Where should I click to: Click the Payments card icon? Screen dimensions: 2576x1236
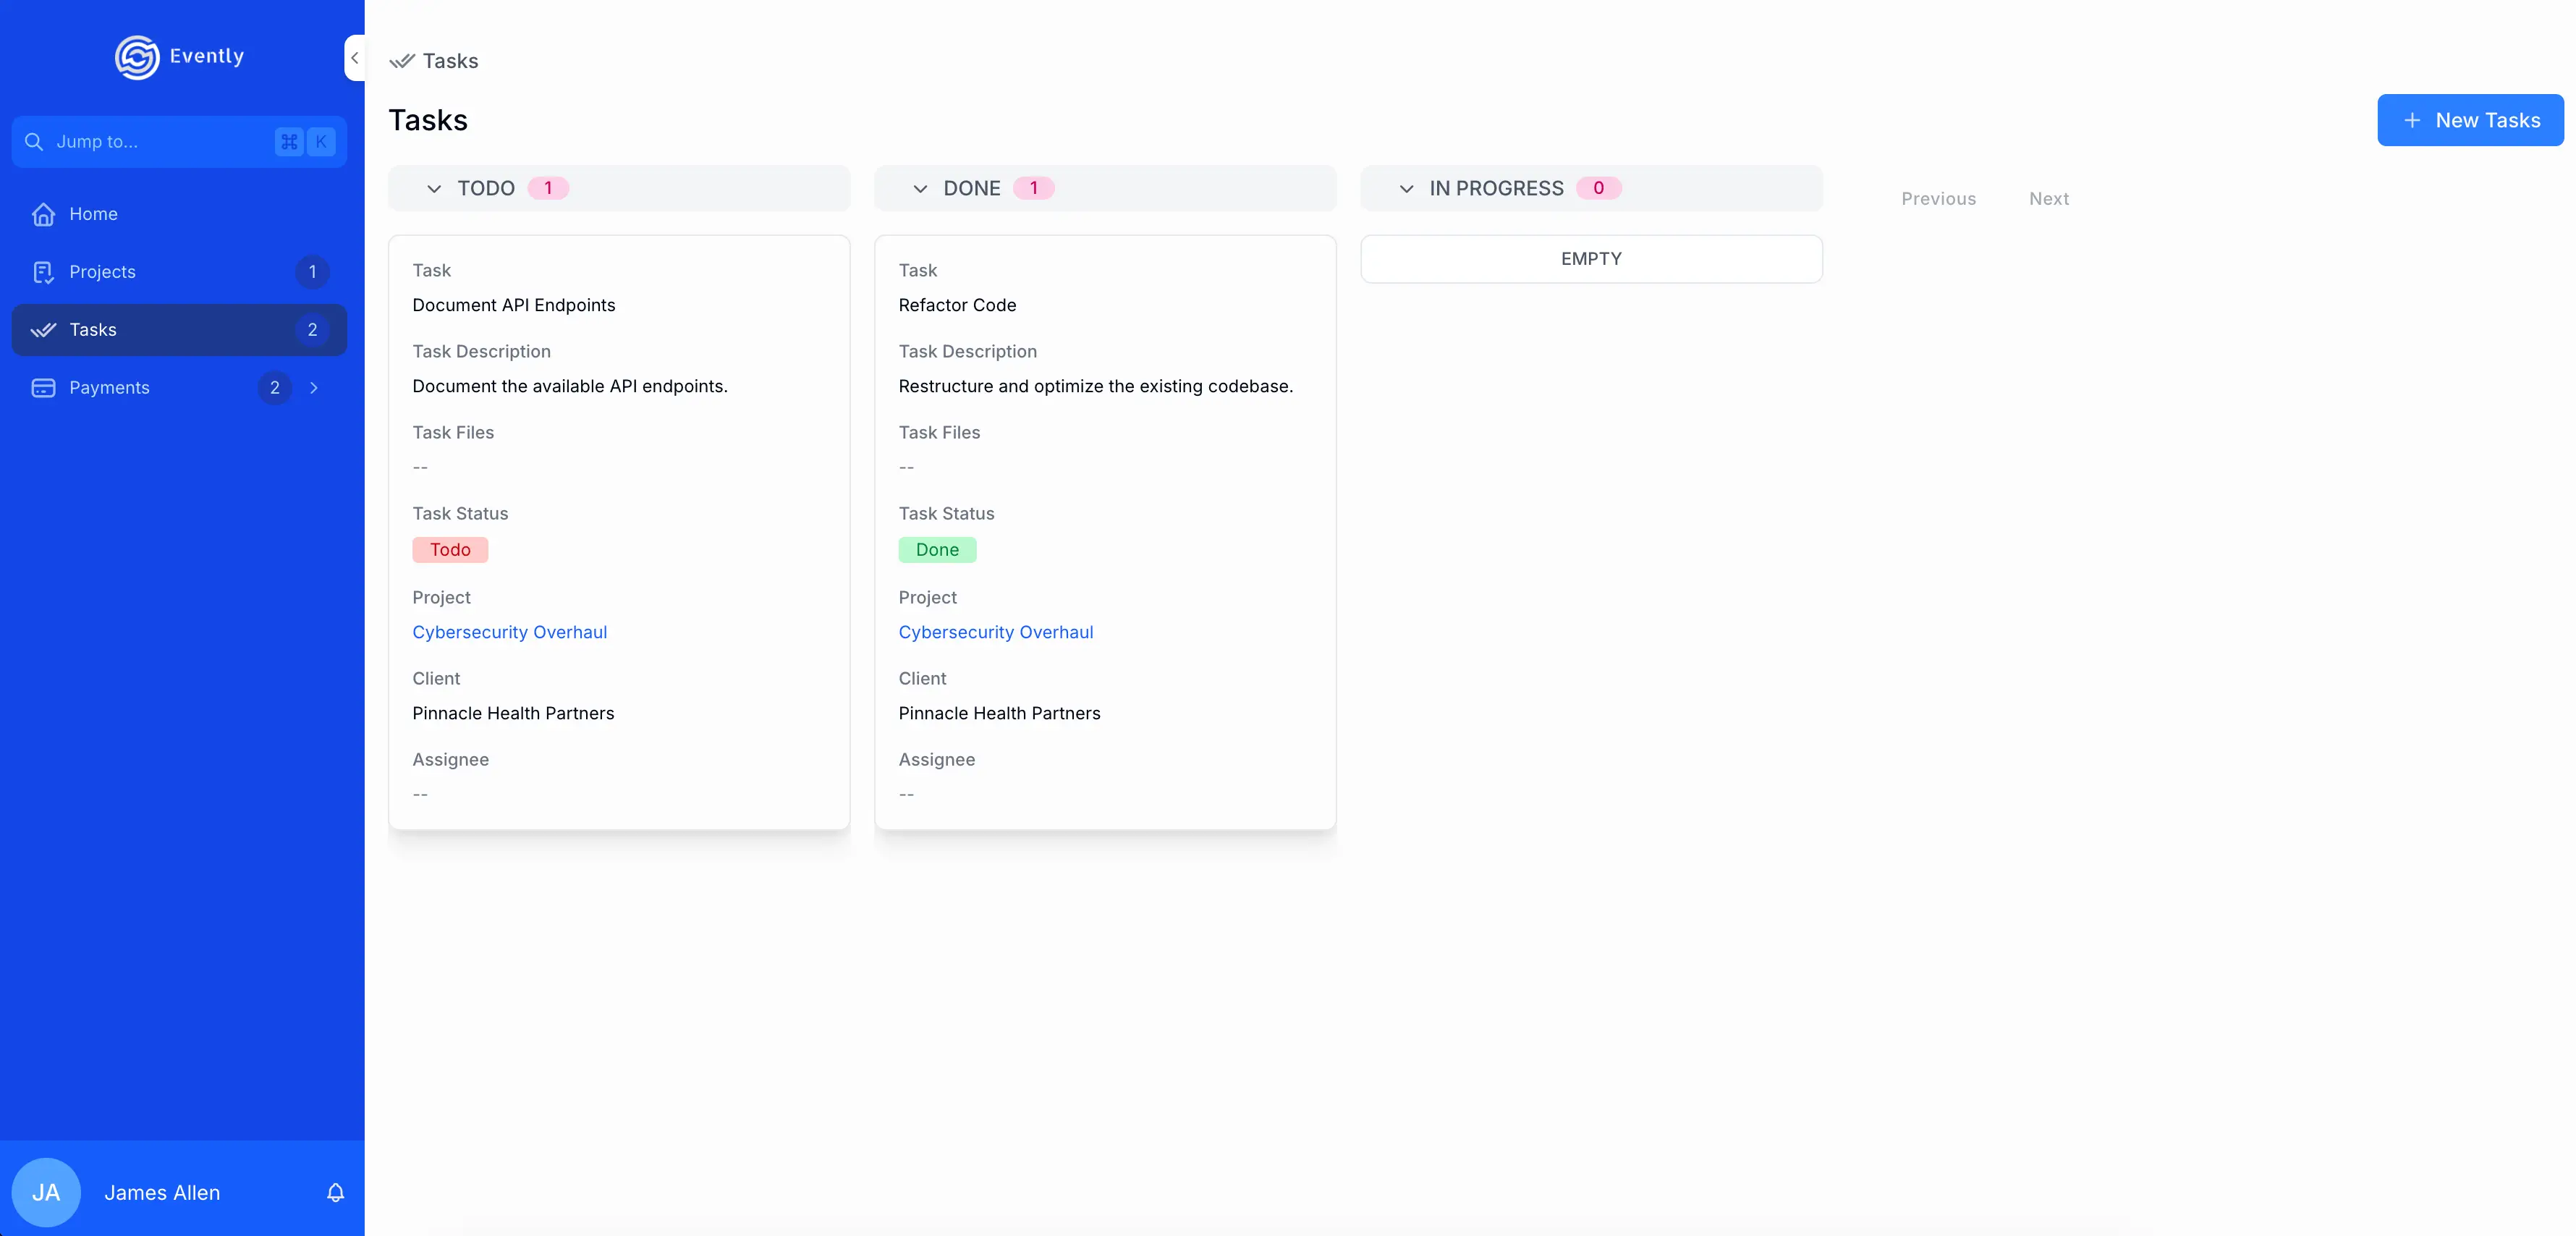(43, 388)
